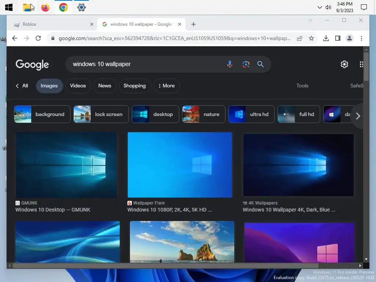Open purple pink Windows logo thumbnail

click(x=299, y=243)
